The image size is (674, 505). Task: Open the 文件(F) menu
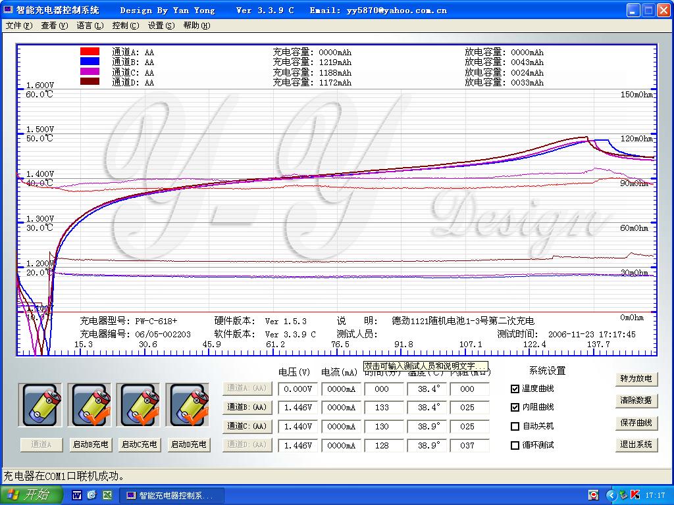coord(18,26)
